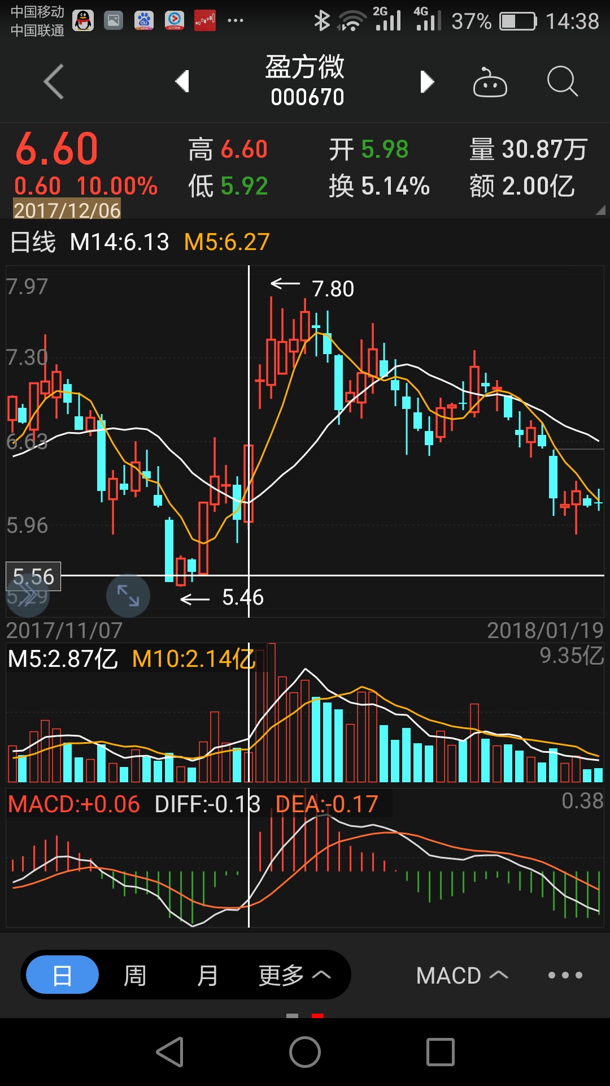Tap stock title 盈方微 000670
Image resolution: width=610 pixels, height=1086 pixels.
pos(306,81)
